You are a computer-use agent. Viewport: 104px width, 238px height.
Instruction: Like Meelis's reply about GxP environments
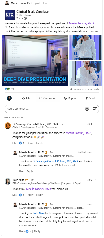(x=21, y=231)
